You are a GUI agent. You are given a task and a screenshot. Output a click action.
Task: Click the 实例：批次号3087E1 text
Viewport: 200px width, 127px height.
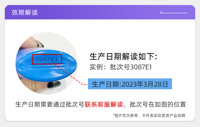pyautogui.click(x=121, y=67)
